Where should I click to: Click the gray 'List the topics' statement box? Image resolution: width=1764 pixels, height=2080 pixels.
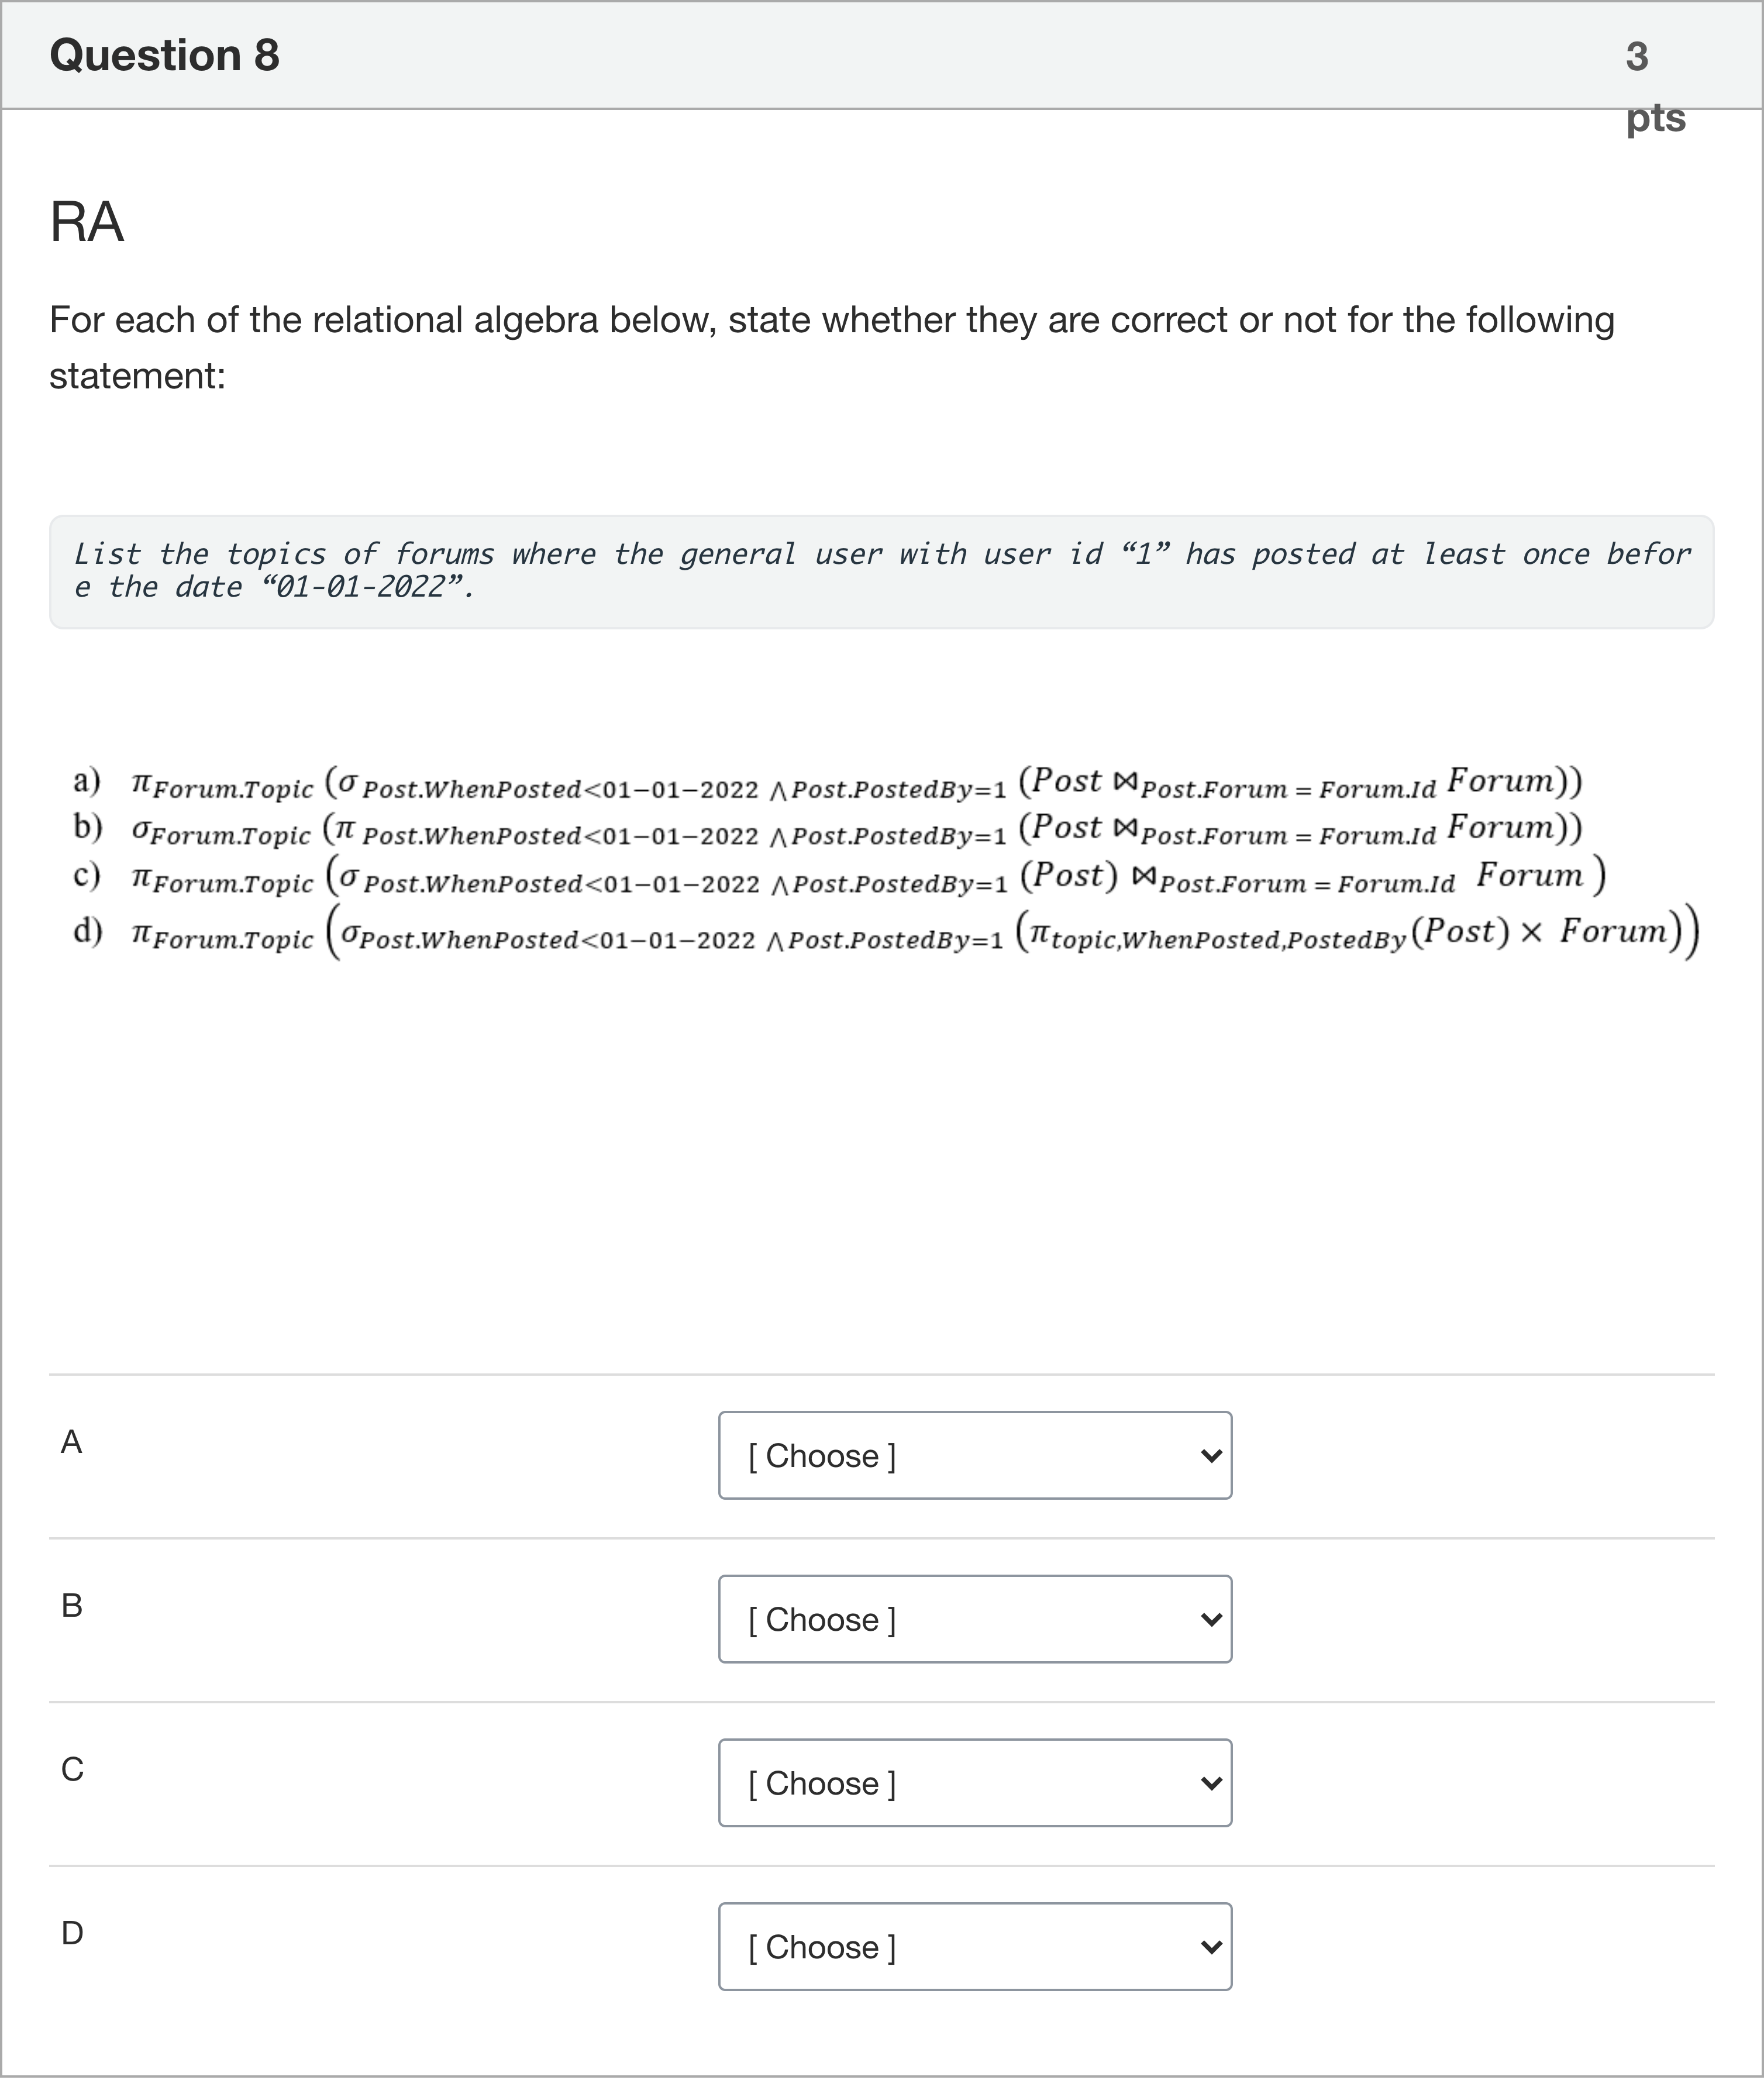click(880, 571)
